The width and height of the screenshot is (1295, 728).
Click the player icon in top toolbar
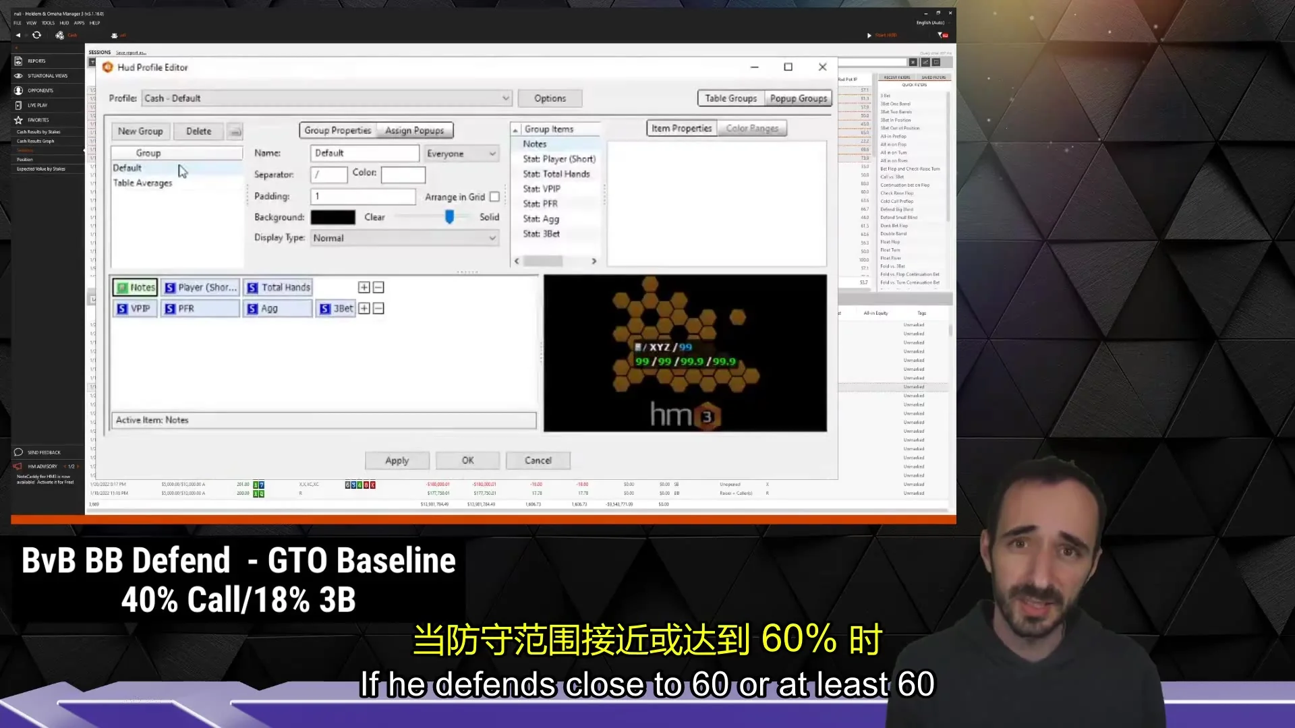click(x=114, y=35)
